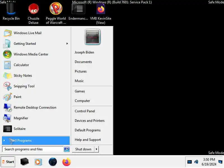Focus the Search programs and files box
Image resolution: width=224 pixels, height=168 pixels.
pos(33,149)
